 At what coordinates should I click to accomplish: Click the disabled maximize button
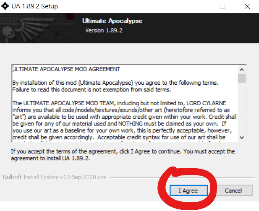[x=222, y=6]
